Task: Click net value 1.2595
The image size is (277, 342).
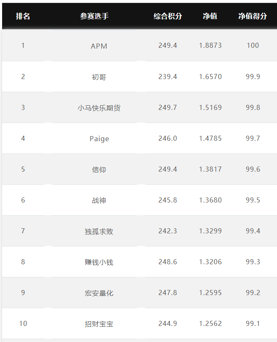Action: (x=210, y=293)
